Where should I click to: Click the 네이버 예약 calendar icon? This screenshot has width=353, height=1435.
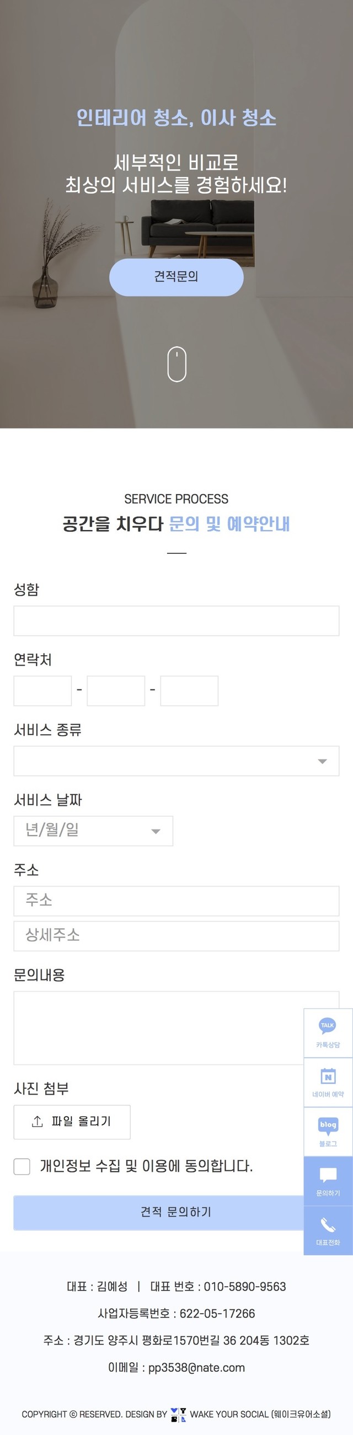pos(328,1075)
